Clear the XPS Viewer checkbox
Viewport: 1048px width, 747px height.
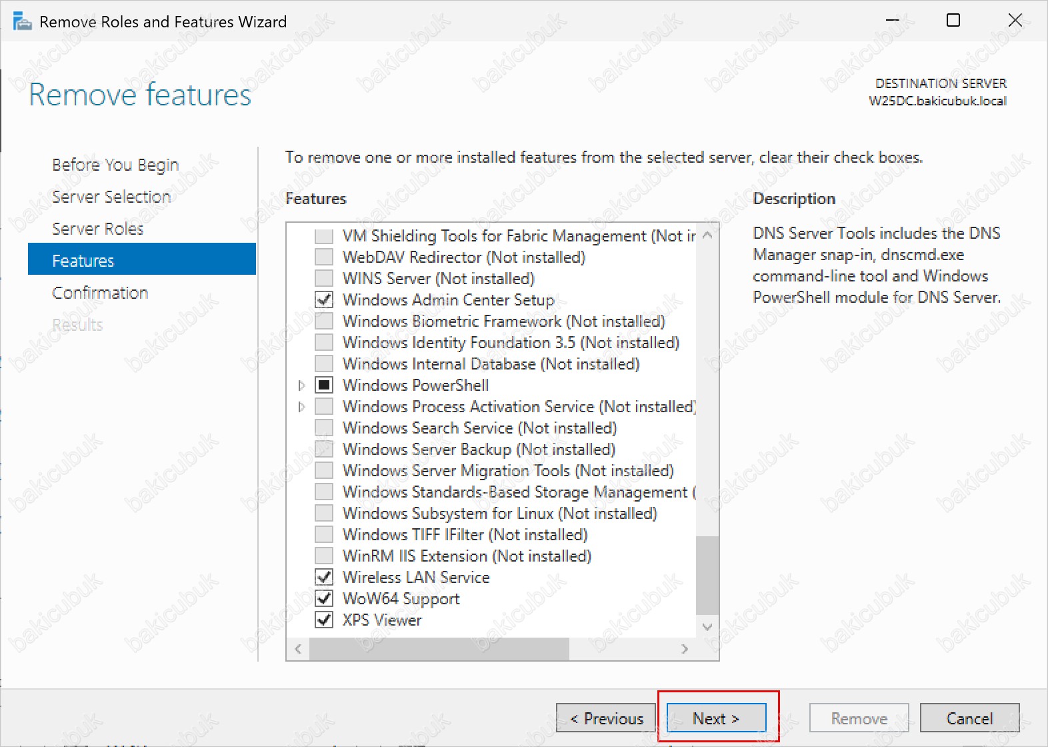coord(324,620)
